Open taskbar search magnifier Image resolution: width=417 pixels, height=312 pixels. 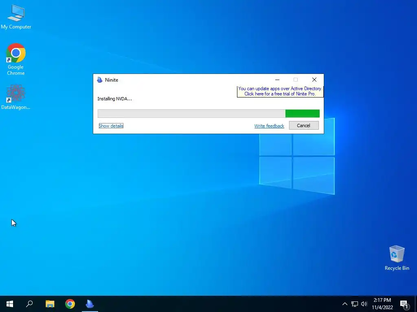[29, 304]
